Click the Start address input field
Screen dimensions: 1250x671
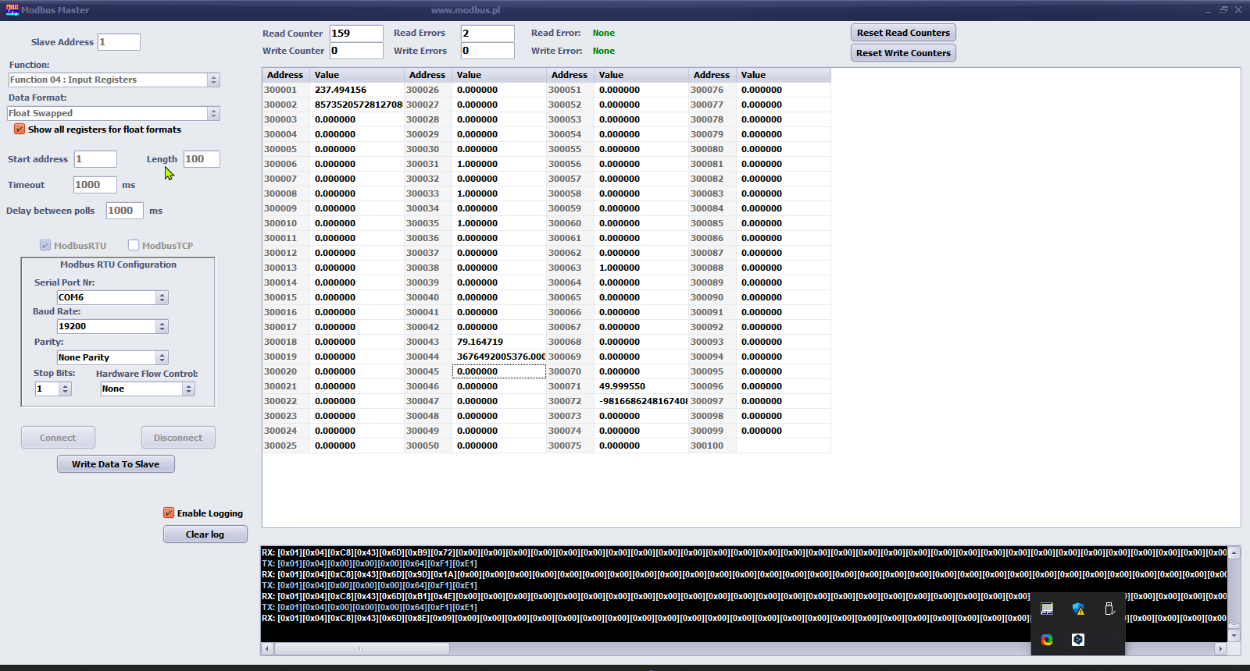tap(95, 159)
